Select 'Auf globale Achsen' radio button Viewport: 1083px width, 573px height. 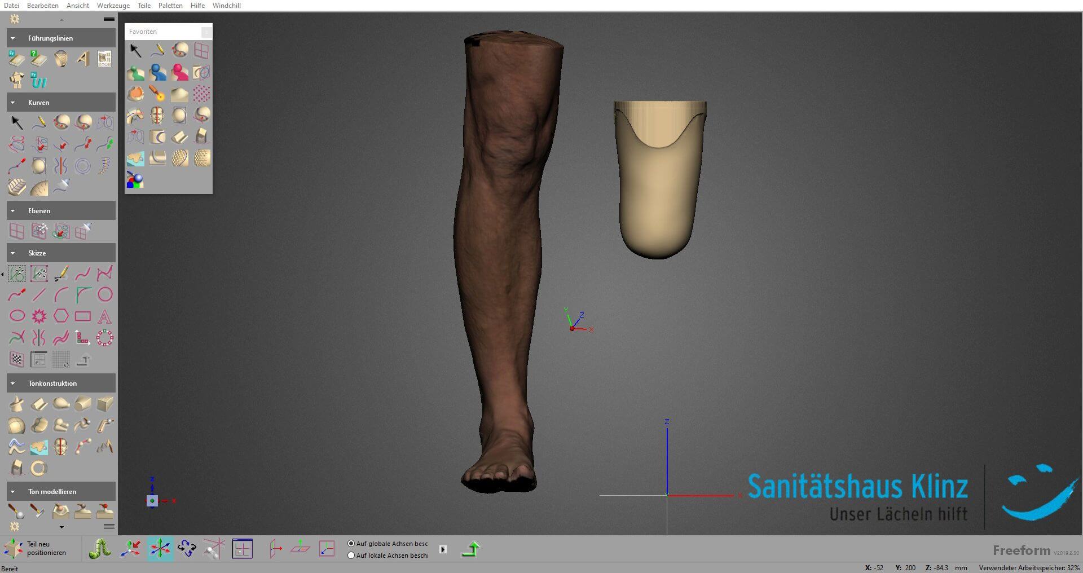pyautogui.click(x=351, y=544)
